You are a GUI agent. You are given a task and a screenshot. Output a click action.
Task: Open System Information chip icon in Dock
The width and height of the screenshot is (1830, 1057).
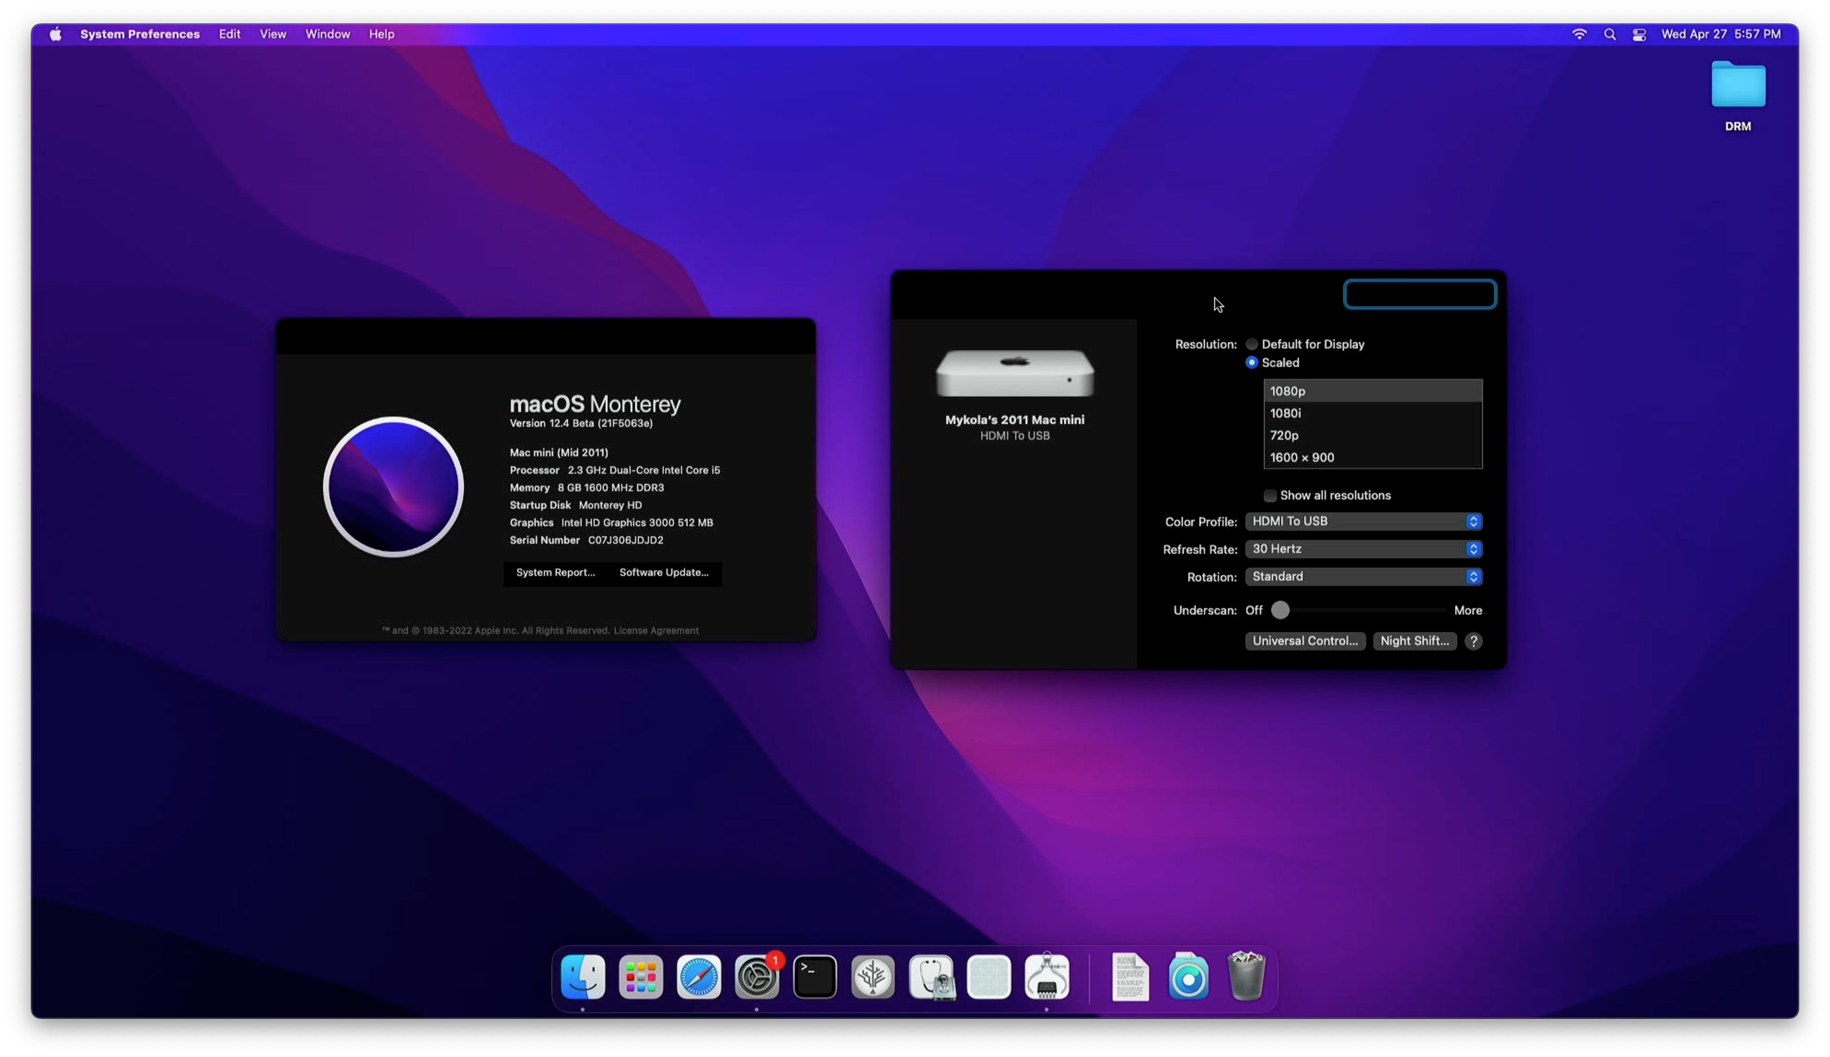(1046, 976)
